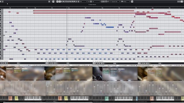Click the bypass icon in Tenor Saxophone plugin header
Viewport: 184px width, 103px height.
(x=96, y=63)
